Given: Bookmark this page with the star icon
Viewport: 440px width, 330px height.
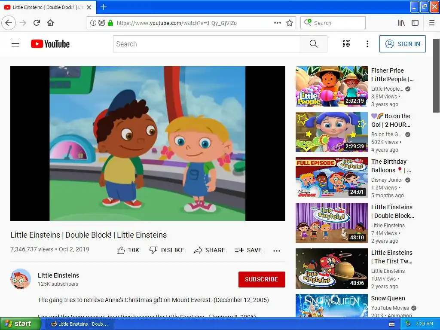Looking at the screenshot, I should tap(290, 23).
